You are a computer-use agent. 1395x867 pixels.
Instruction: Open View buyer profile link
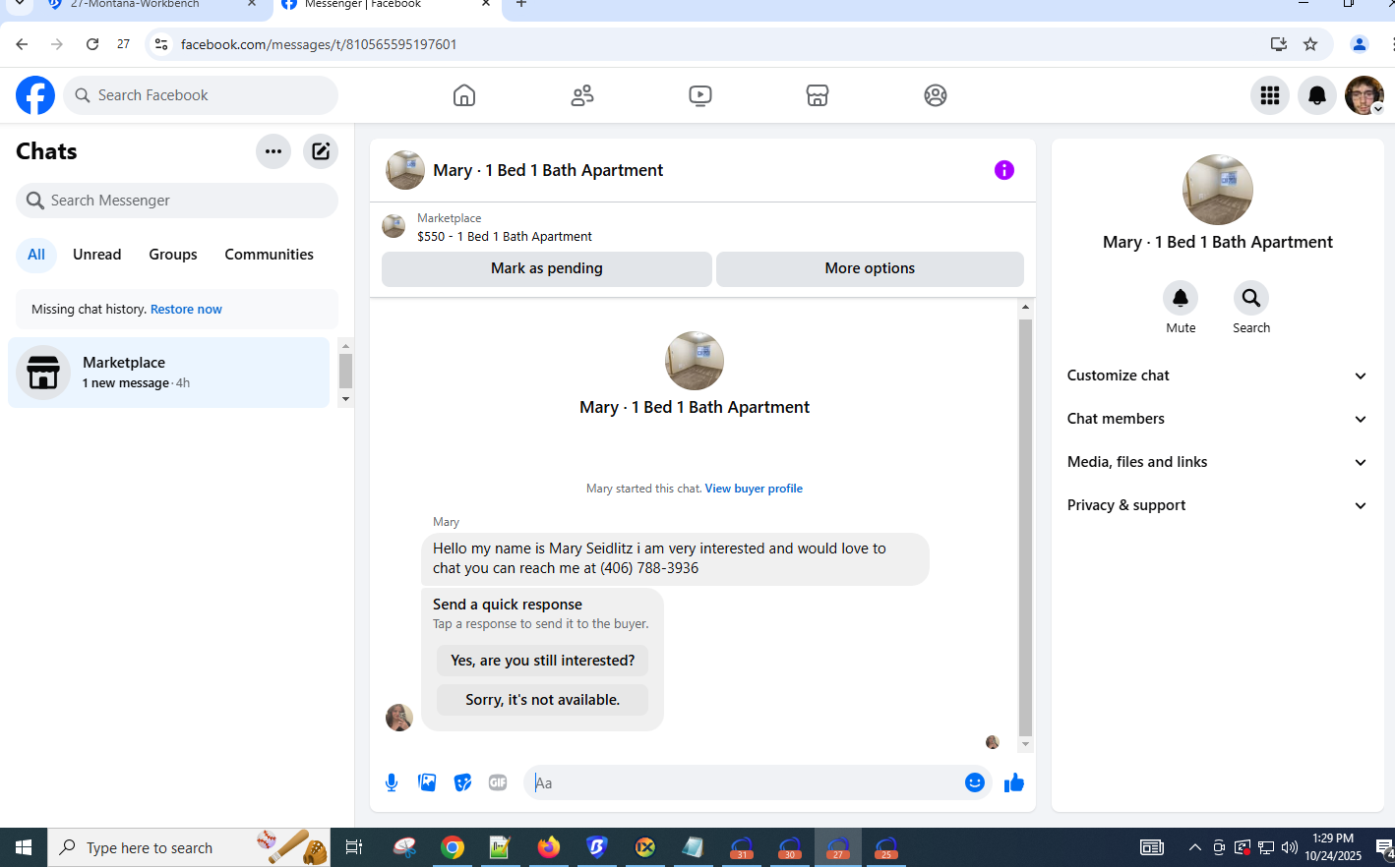754,489
